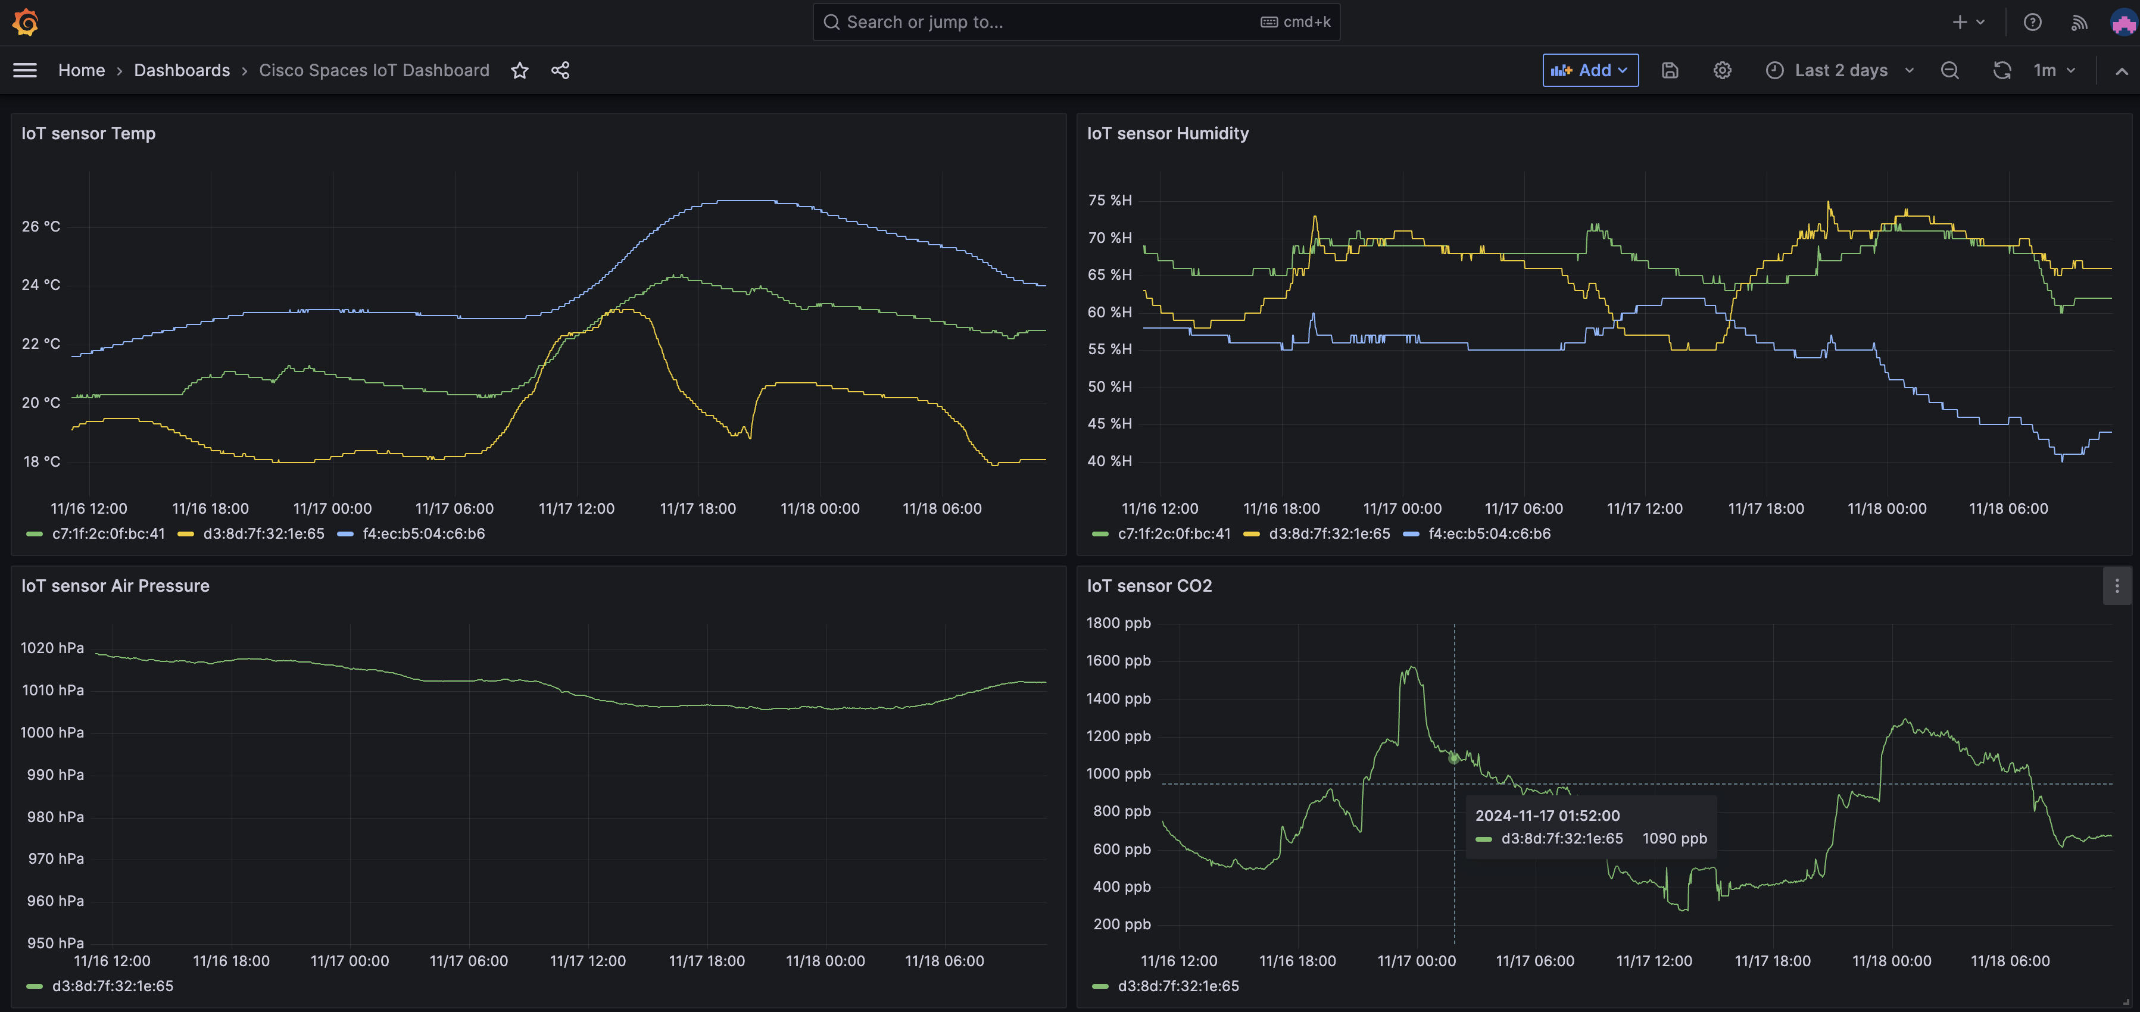Navigate to Home breadcrumb
Screen dimensions: 2140x1012
click(82, 71)
